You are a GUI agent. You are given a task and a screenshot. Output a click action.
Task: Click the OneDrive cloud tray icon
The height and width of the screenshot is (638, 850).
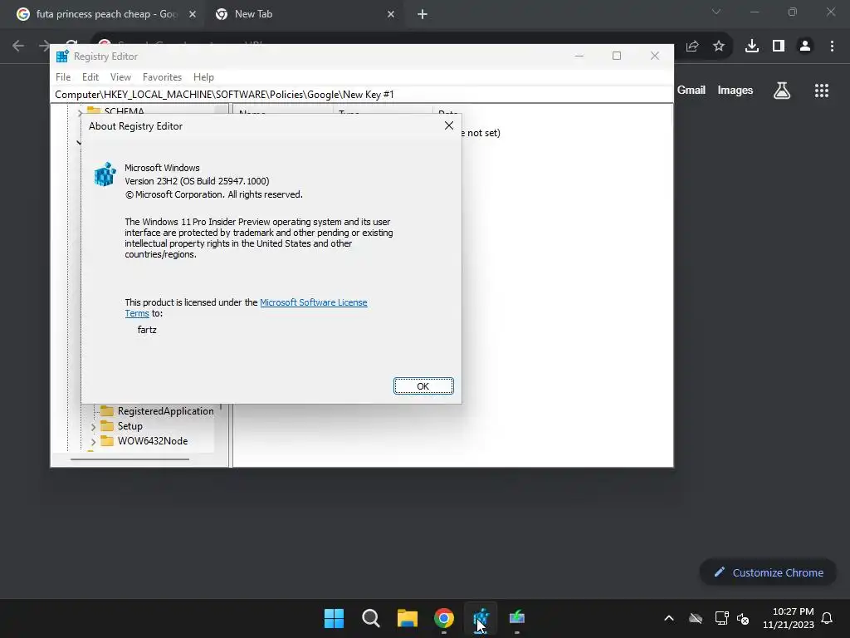[x=696, y=618]
